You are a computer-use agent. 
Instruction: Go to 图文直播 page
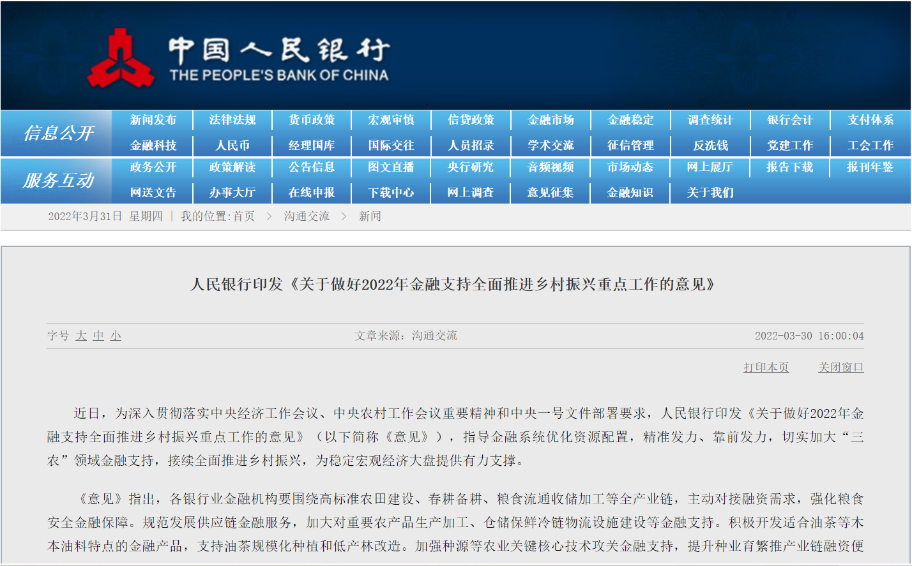click(x=391, y=167)
